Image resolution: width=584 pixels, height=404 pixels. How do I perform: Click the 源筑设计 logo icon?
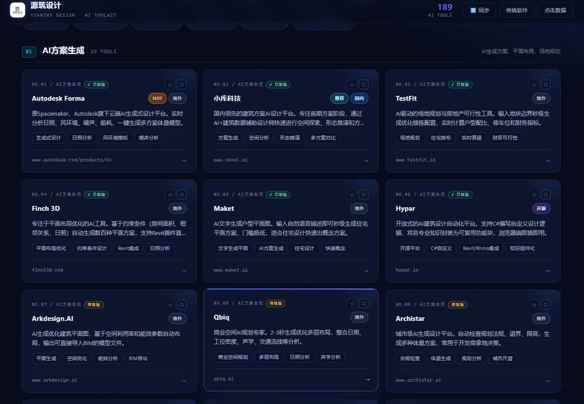click(x=18, y=10)
